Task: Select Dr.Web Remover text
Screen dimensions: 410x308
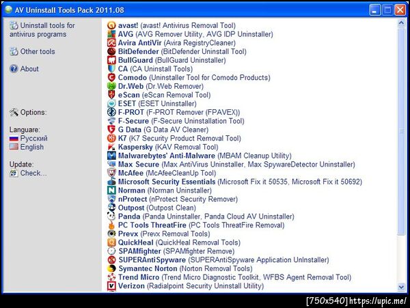Action: (175, 86)
